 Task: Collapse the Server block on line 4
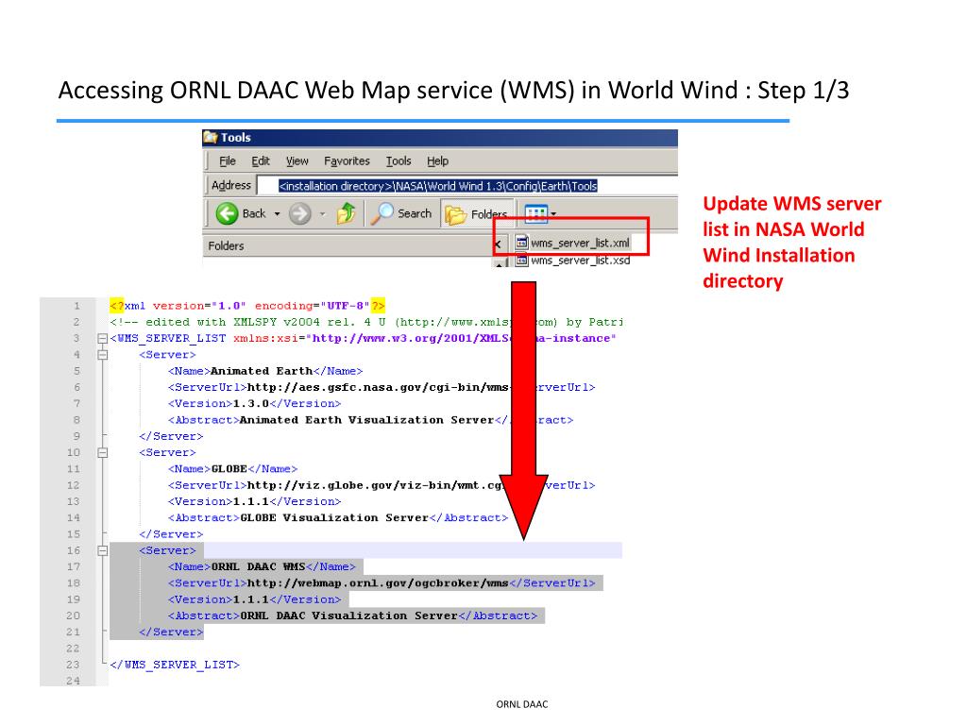pos(102,355)
